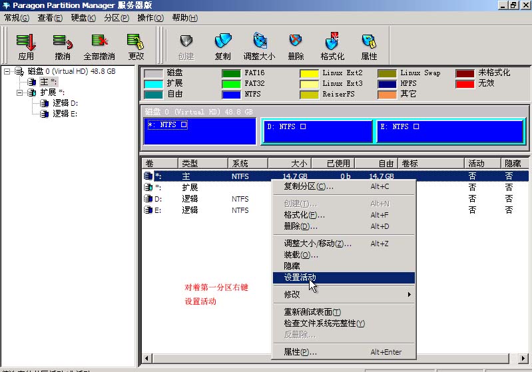The image size is (532, 372).
Task: Click the list's right scroll arrow
Action: point(523,358)
